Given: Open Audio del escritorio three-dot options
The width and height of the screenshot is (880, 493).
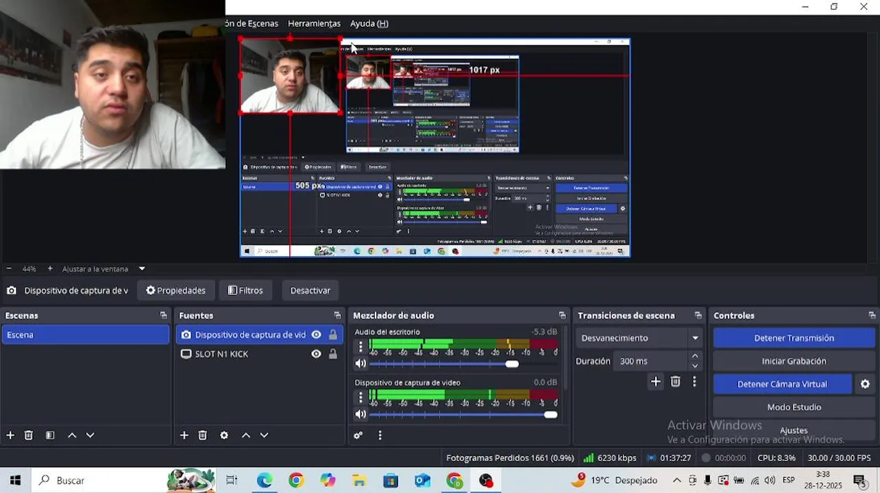Looking at the screenshot, I should (x=360, y=347).
